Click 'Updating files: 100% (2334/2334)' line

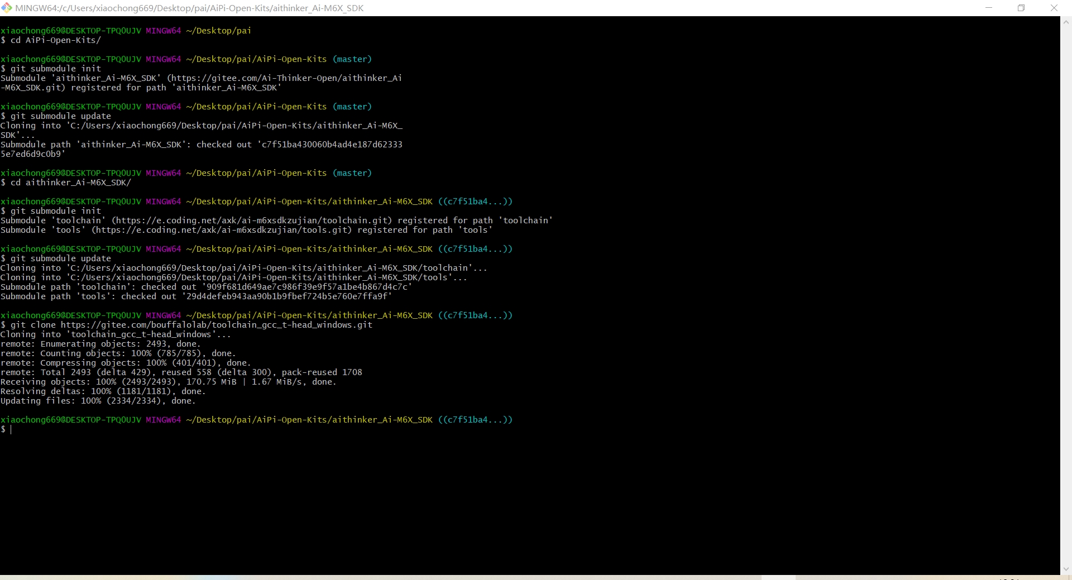click(98, 401)
